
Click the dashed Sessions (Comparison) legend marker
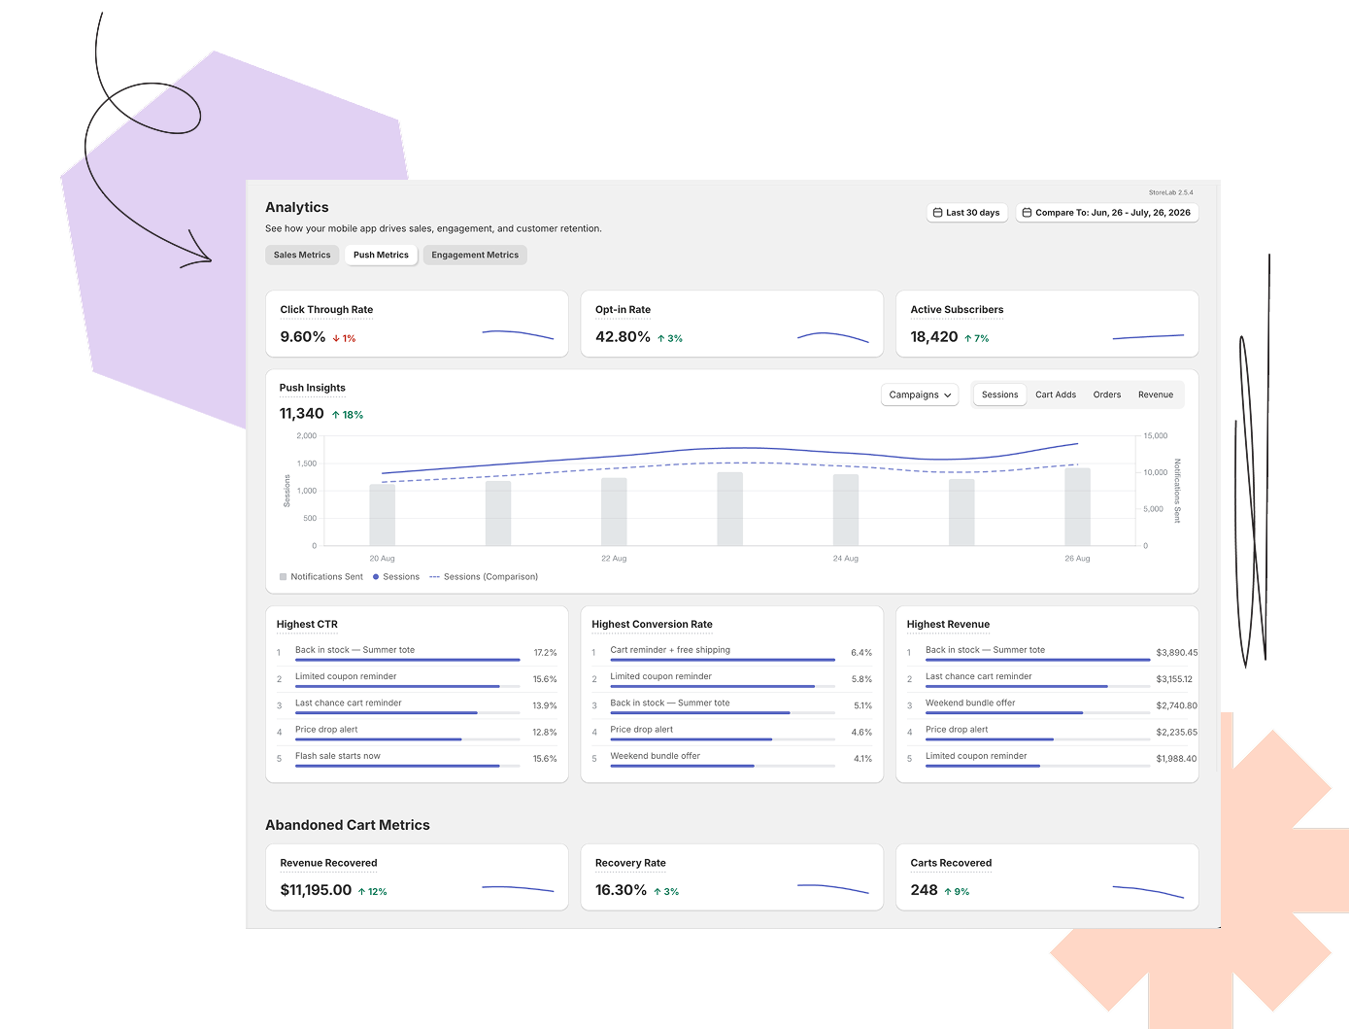click(435, 577)
